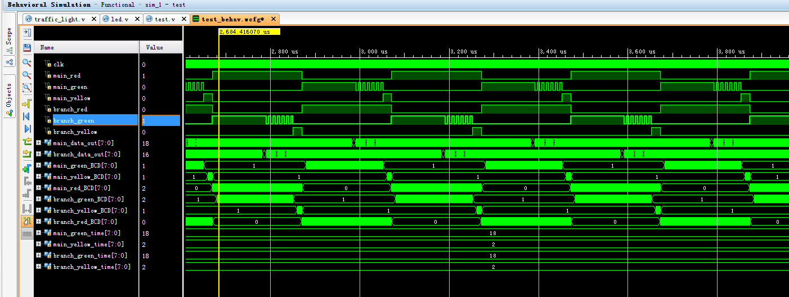Click the top collapse-arrow toolbar icon
The height and width of the screenshot is (297, 789).
(27, 33)
